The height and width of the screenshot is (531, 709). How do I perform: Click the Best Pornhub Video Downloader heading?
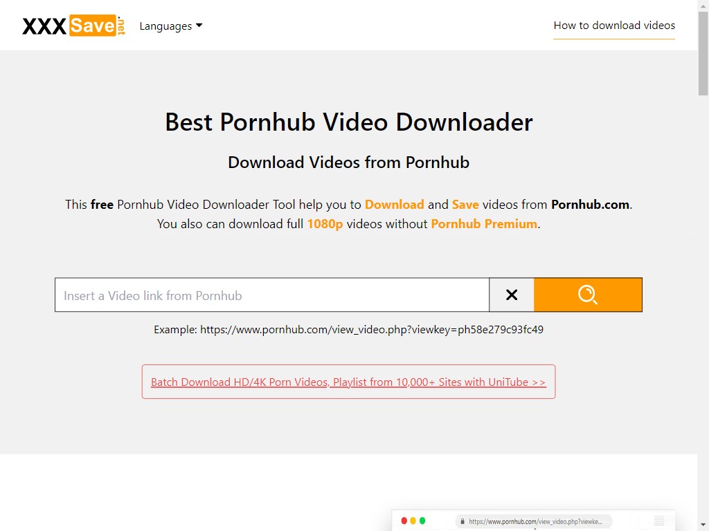[348, 122]
